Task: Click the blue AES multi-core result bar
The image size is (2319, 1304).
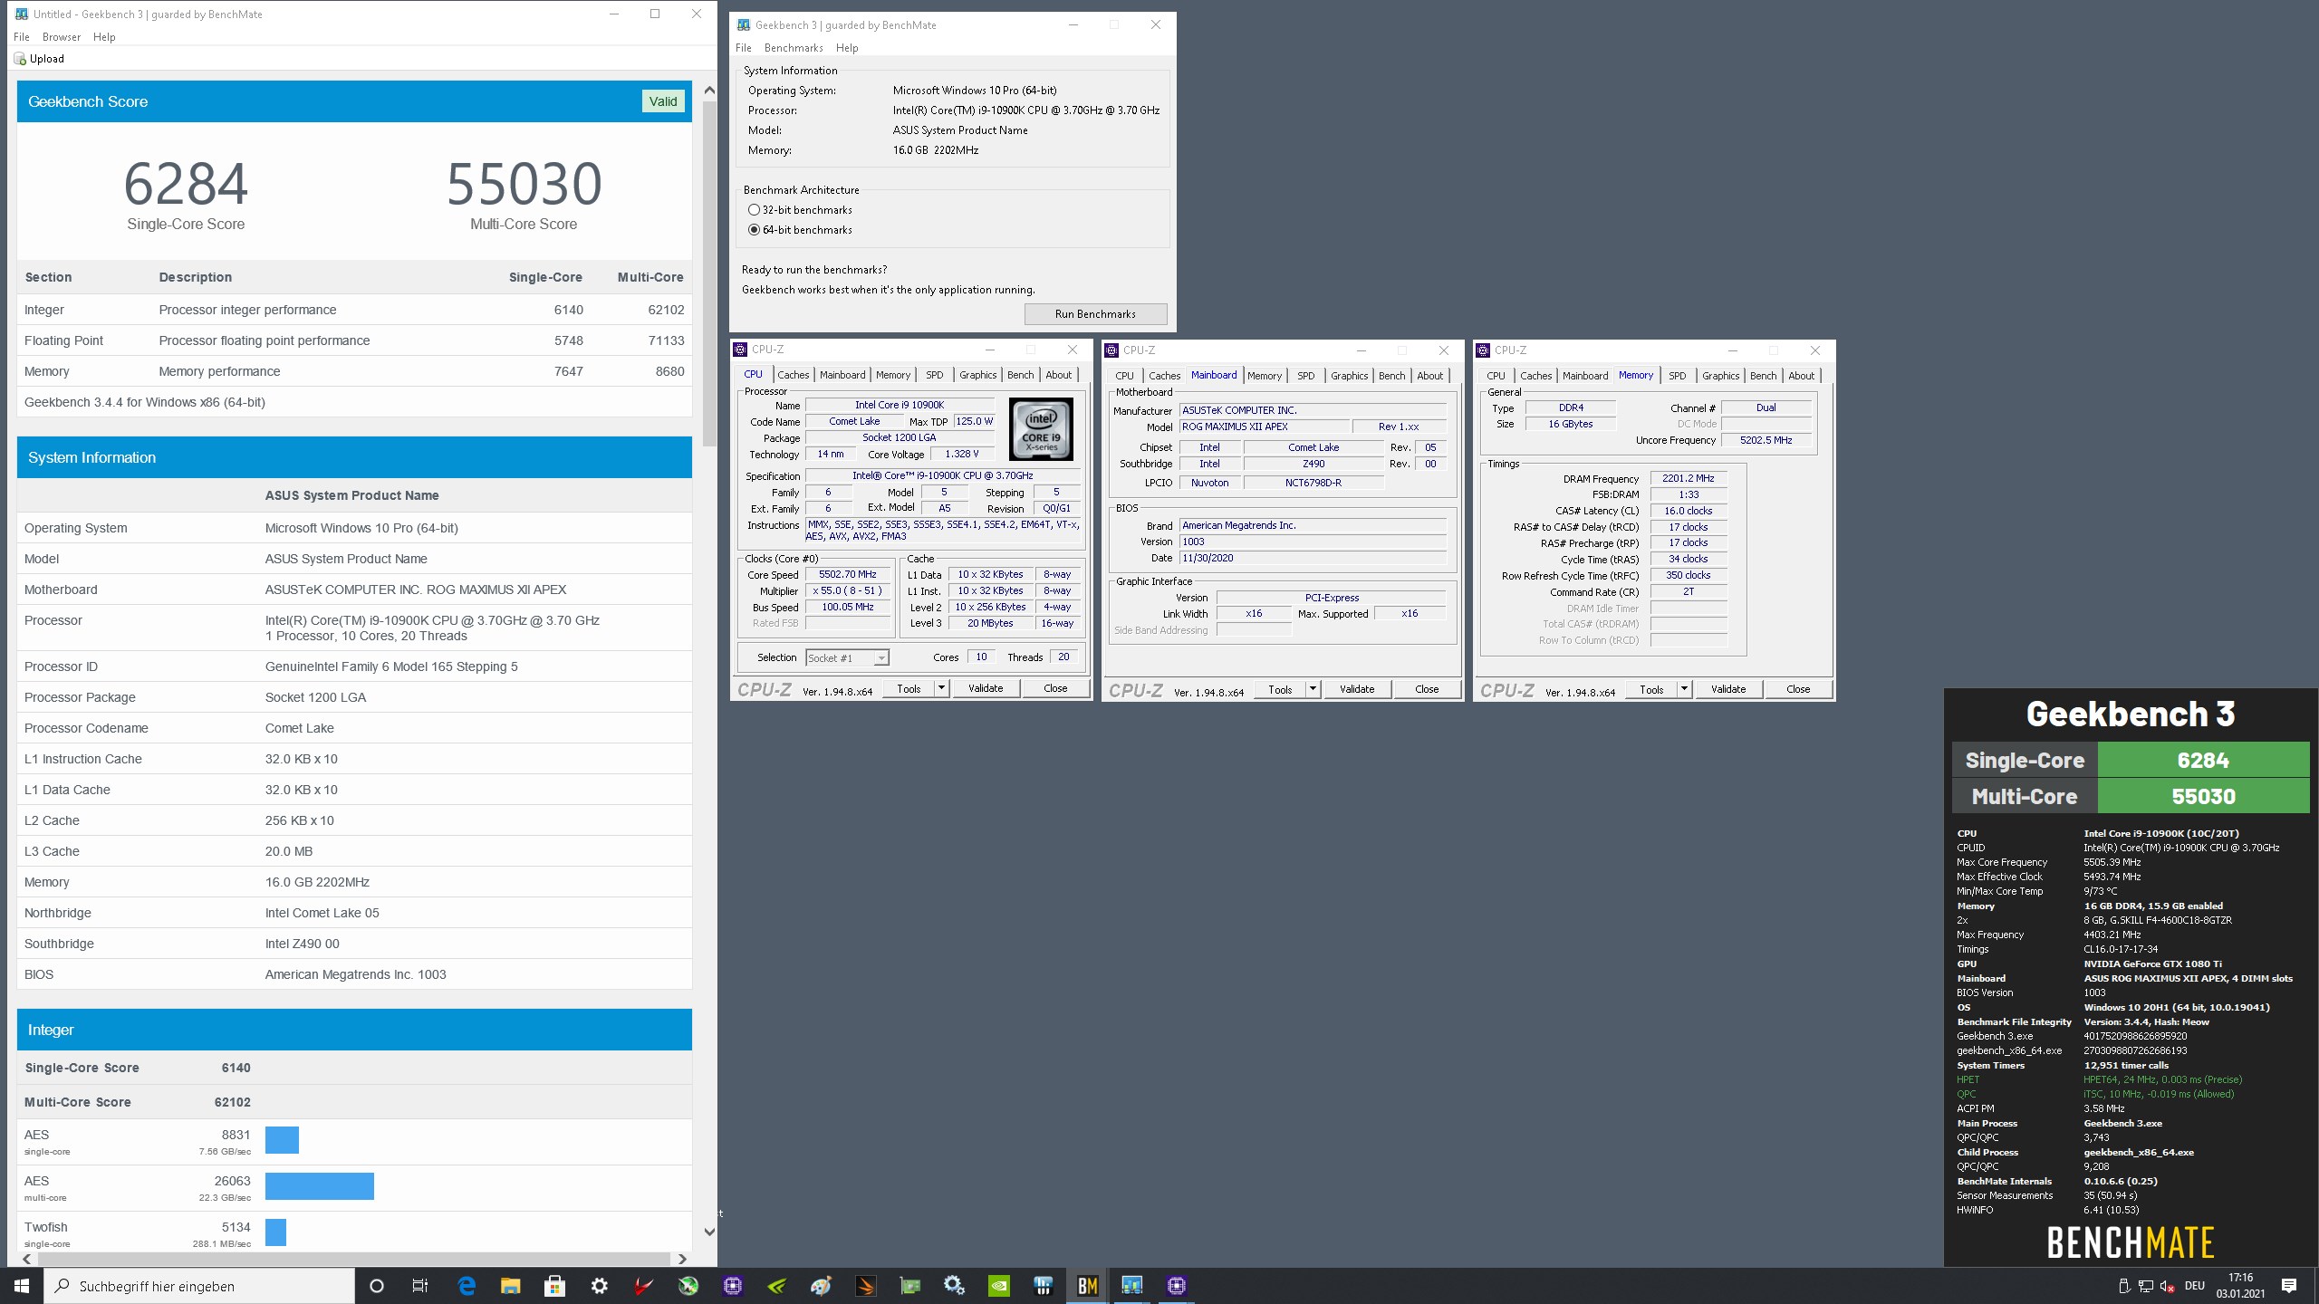Action: [x=320, y=1186]
